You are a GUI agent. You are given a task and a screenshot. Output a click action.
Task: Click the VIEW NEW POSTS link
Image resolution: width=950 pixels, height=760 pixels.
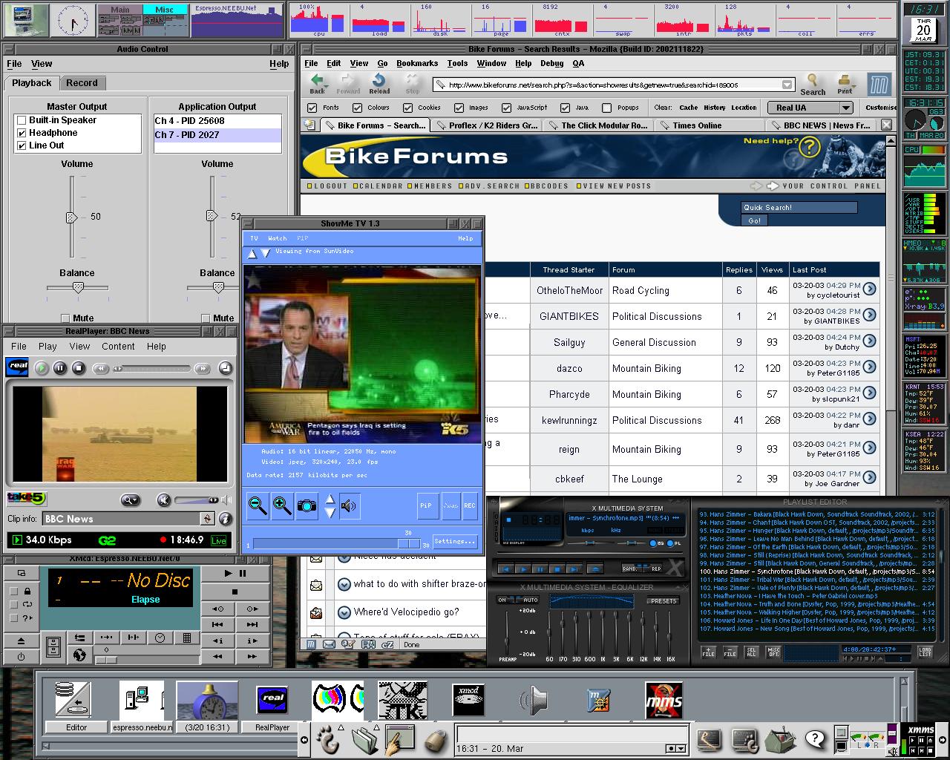coord(613,186)
